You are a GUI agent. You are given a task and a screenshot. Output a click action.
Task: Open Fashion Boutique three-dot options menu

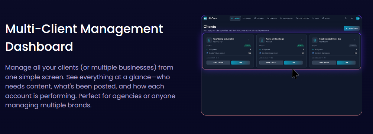coord(302,40)
